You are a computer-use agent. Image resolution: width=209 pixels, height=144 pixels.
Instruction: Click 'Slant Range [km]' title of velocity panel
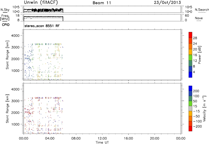(7, 108)
